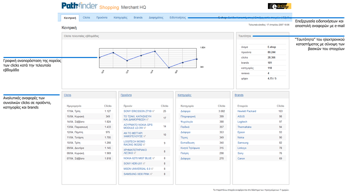Open the Canon brand link
This screenshot has height=195, width=350.
click(x=241, y=158)
